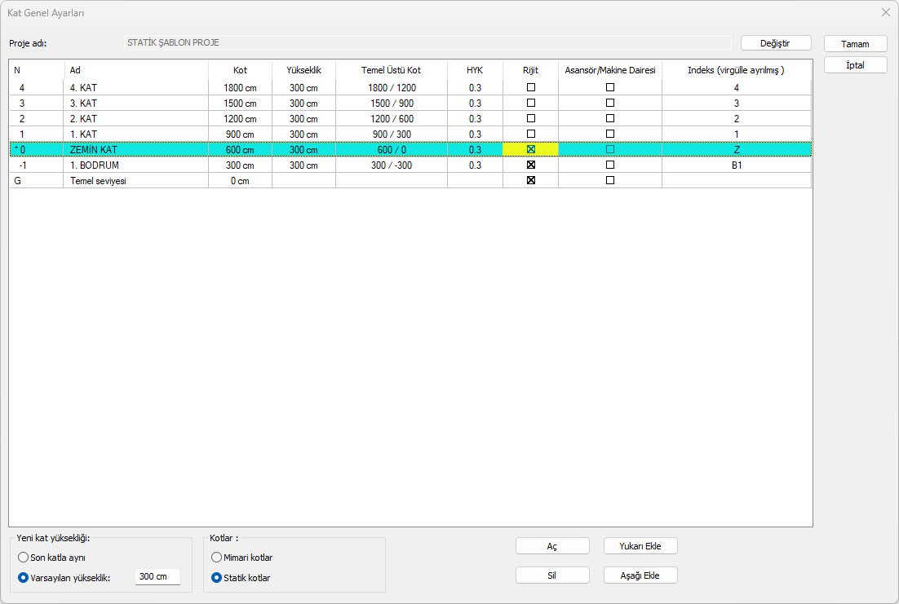Screen dimensions: 899x604
Task: Uncheck Rijit for the ZEMİN KAT row
Action: tap(531, 149)
